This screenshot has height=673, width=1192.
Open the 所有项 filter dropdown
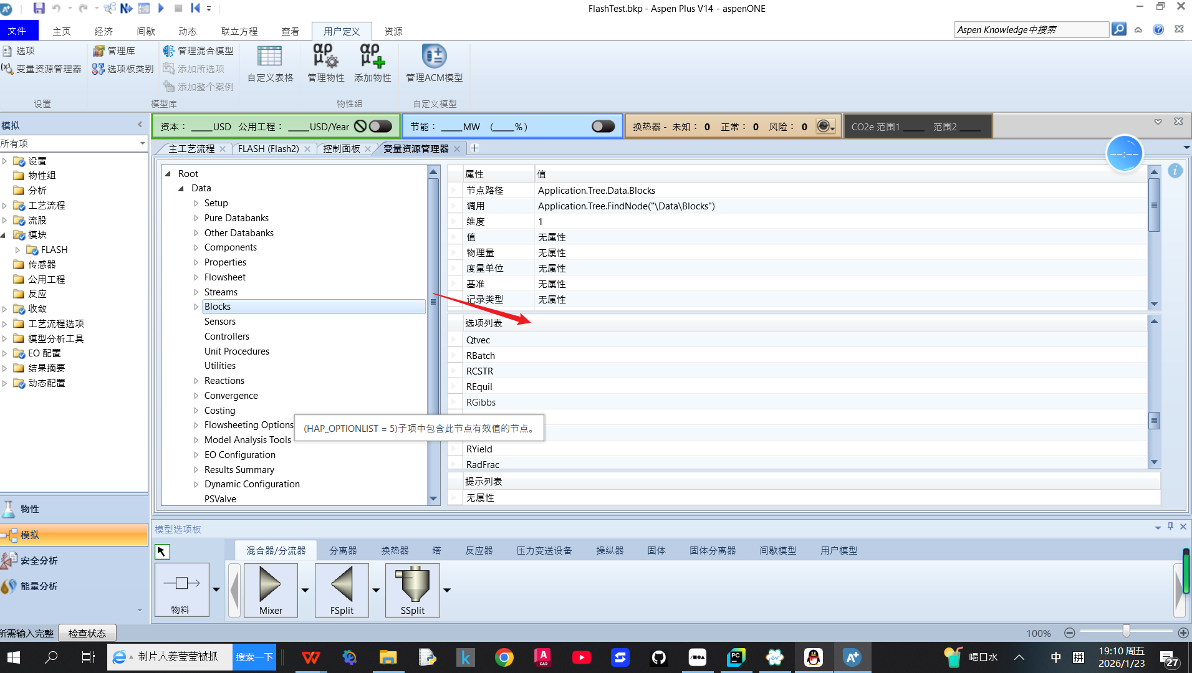coord(142,143)
